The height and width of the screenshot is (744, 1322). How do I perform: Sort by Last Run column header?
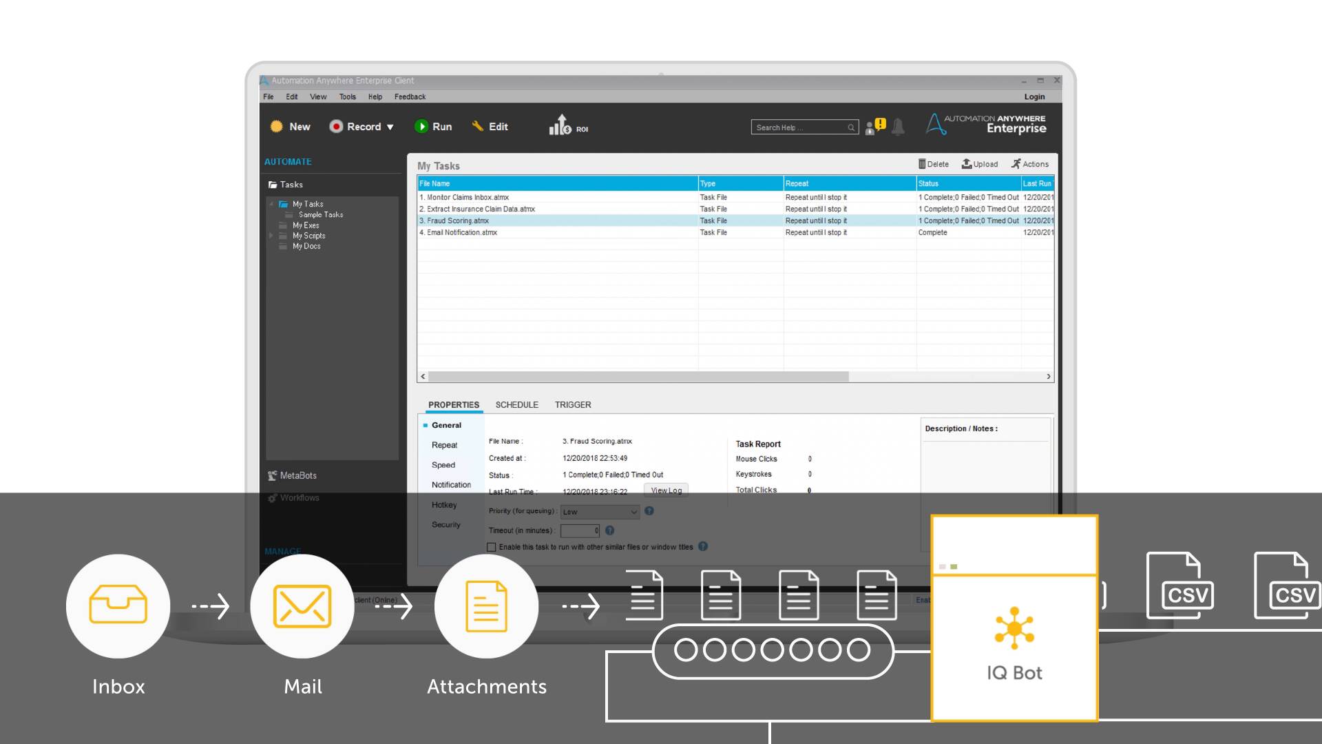(1038, 183)
